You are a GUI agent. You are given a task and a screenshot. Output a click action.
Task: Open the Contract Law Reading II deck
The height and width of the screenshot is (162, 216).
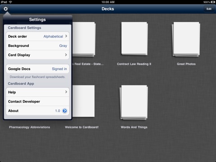135,39
